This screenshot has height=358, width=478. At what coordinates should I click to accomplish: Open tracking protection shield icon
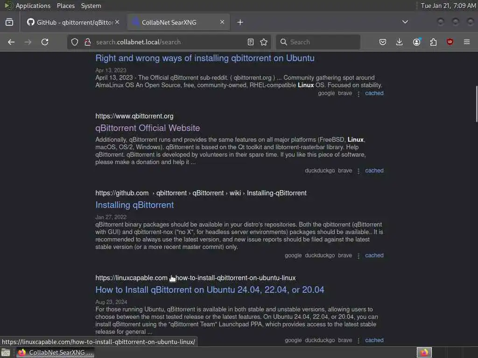[x=75, y=42]
